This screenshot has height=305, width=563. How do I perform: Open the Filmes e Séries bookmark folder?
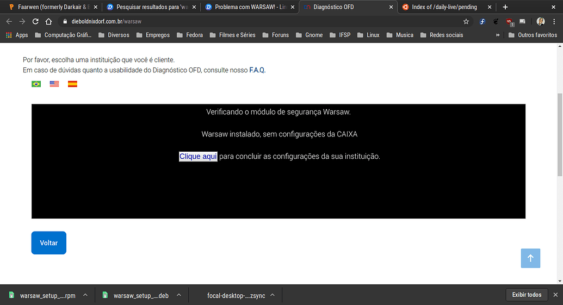[233, 35]
